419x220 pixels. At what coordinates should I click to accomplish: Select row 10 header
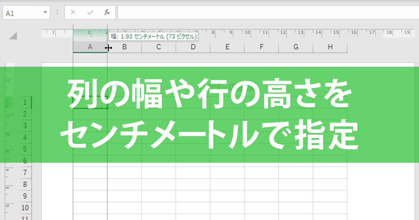(25, 208)
